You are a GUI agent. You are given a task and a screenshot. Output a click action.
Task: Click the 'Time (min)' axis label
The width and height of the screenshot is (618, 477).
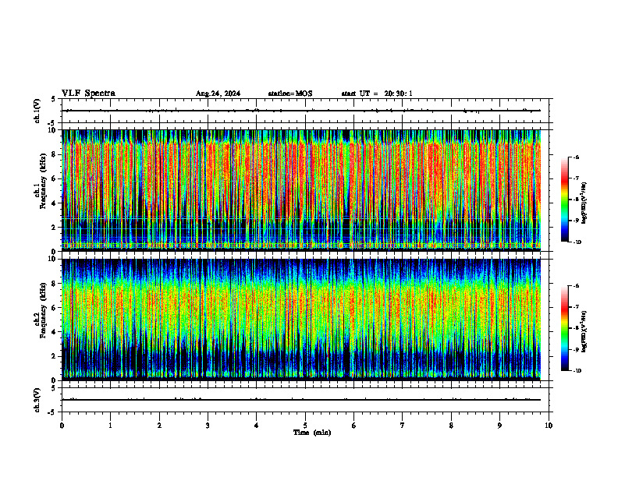tap(312, 433)
